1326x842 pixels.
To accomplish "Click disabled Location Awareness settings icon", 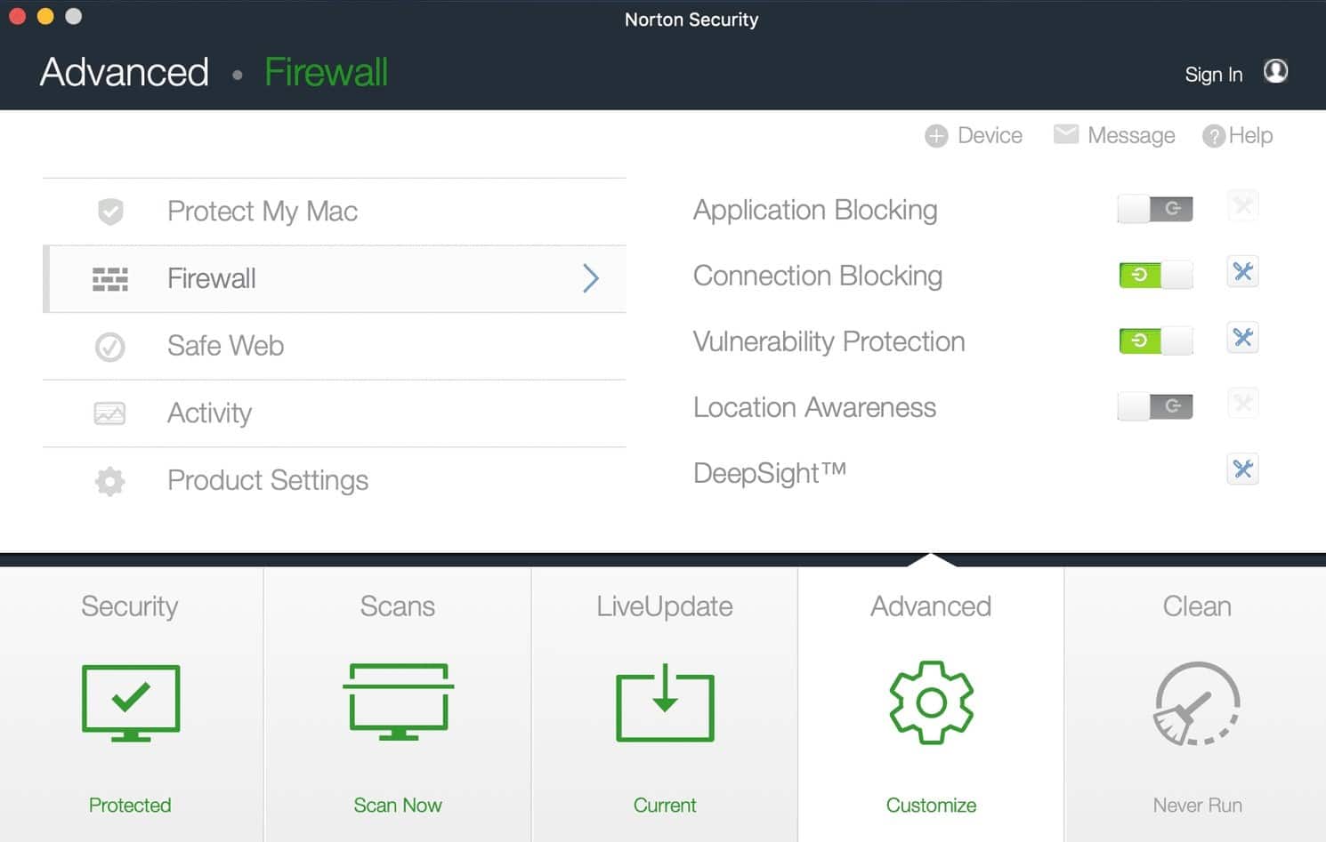I will (1242, 404).
